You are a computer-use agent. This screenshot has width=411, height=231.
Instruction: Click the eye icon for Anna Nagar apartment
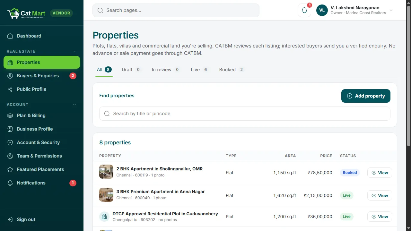374,195
